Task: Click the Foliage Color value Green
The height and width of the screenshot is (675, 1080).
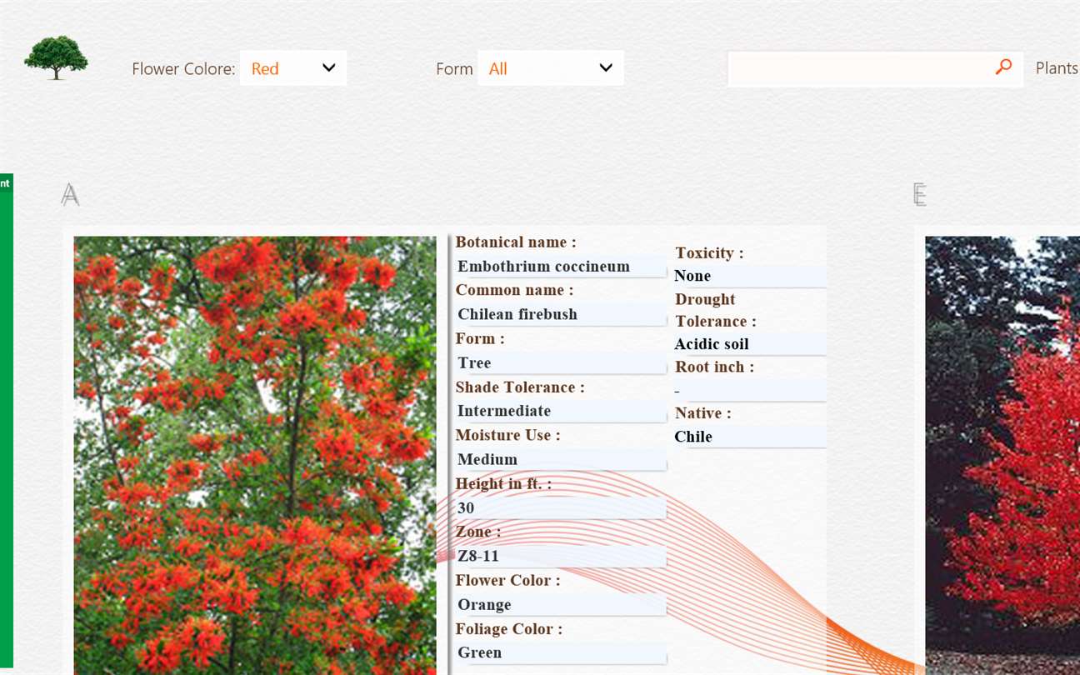Action: click(x=480, y=652)
